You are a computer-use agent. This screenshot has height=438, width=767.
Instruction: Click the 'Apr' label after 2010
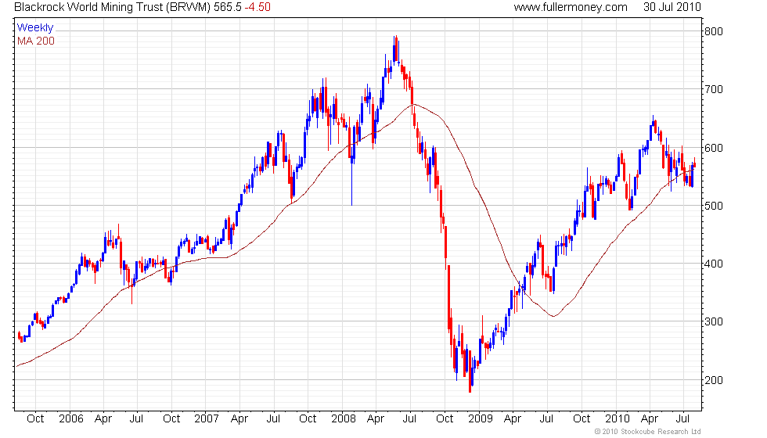[x=649, y=419]
